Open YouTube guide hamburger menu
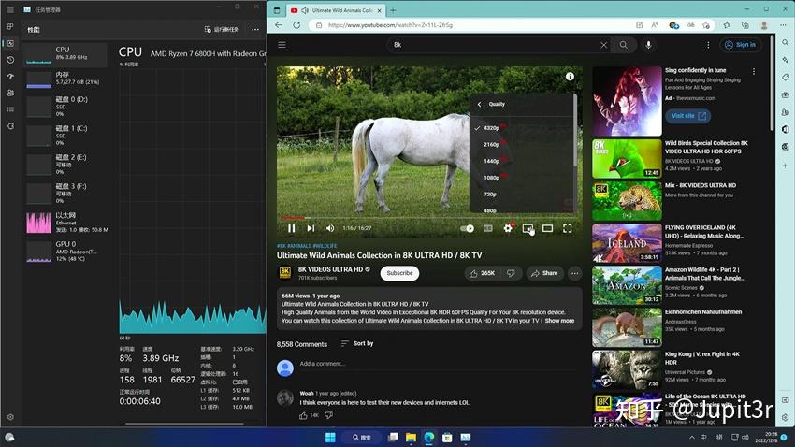795x447 pixels. click(x=282, y=45)
